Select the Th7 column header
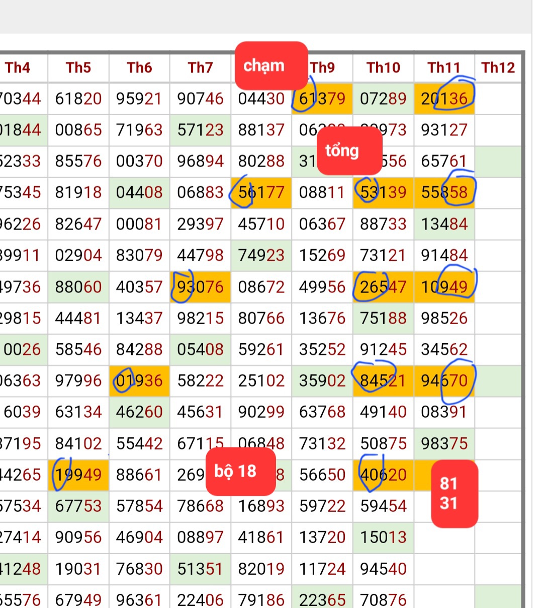The height and width of the screenshot is (608, 543). click(200, 67)
